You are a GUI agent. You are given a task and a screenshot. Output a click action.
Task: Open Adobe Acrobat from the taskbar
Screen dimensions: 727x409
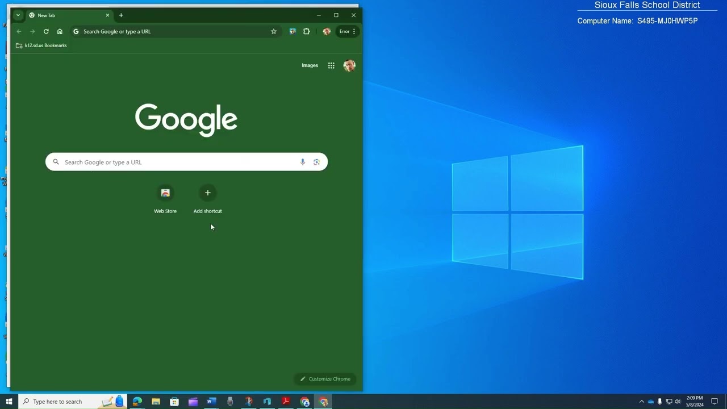coord(286,402)
